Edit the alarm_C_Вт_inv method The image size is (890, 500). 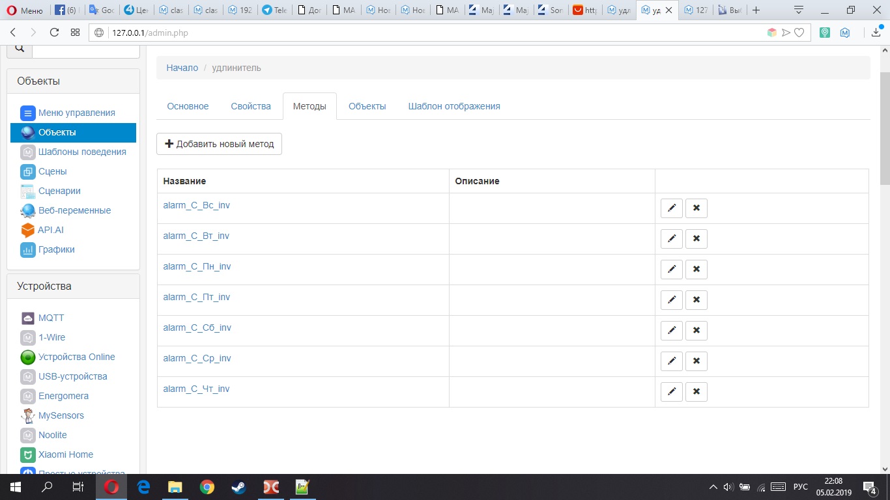pyautogui.click(x=672, y=239)
